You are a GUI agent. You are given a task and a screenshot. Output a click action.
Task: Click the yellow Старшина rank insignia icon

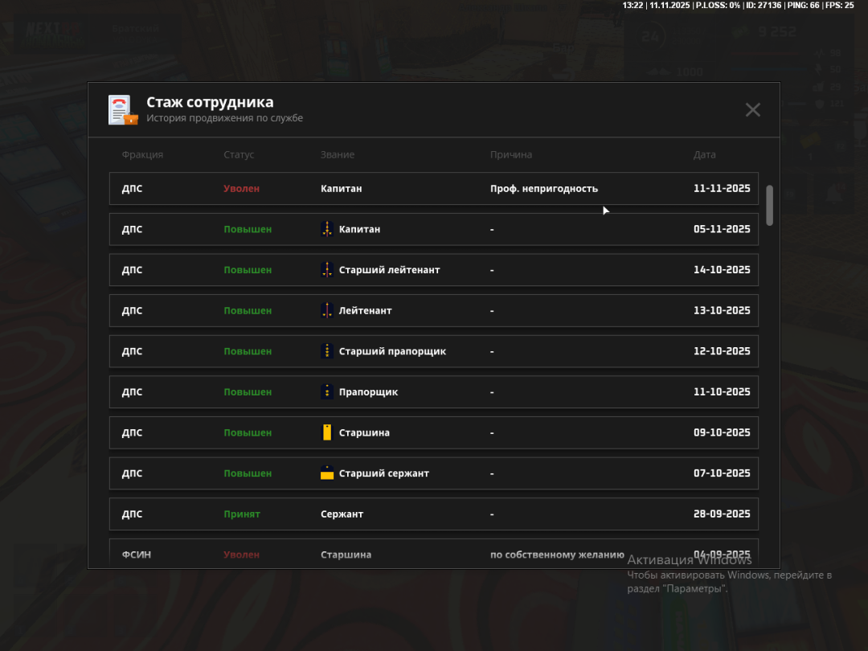coord(326,432)
